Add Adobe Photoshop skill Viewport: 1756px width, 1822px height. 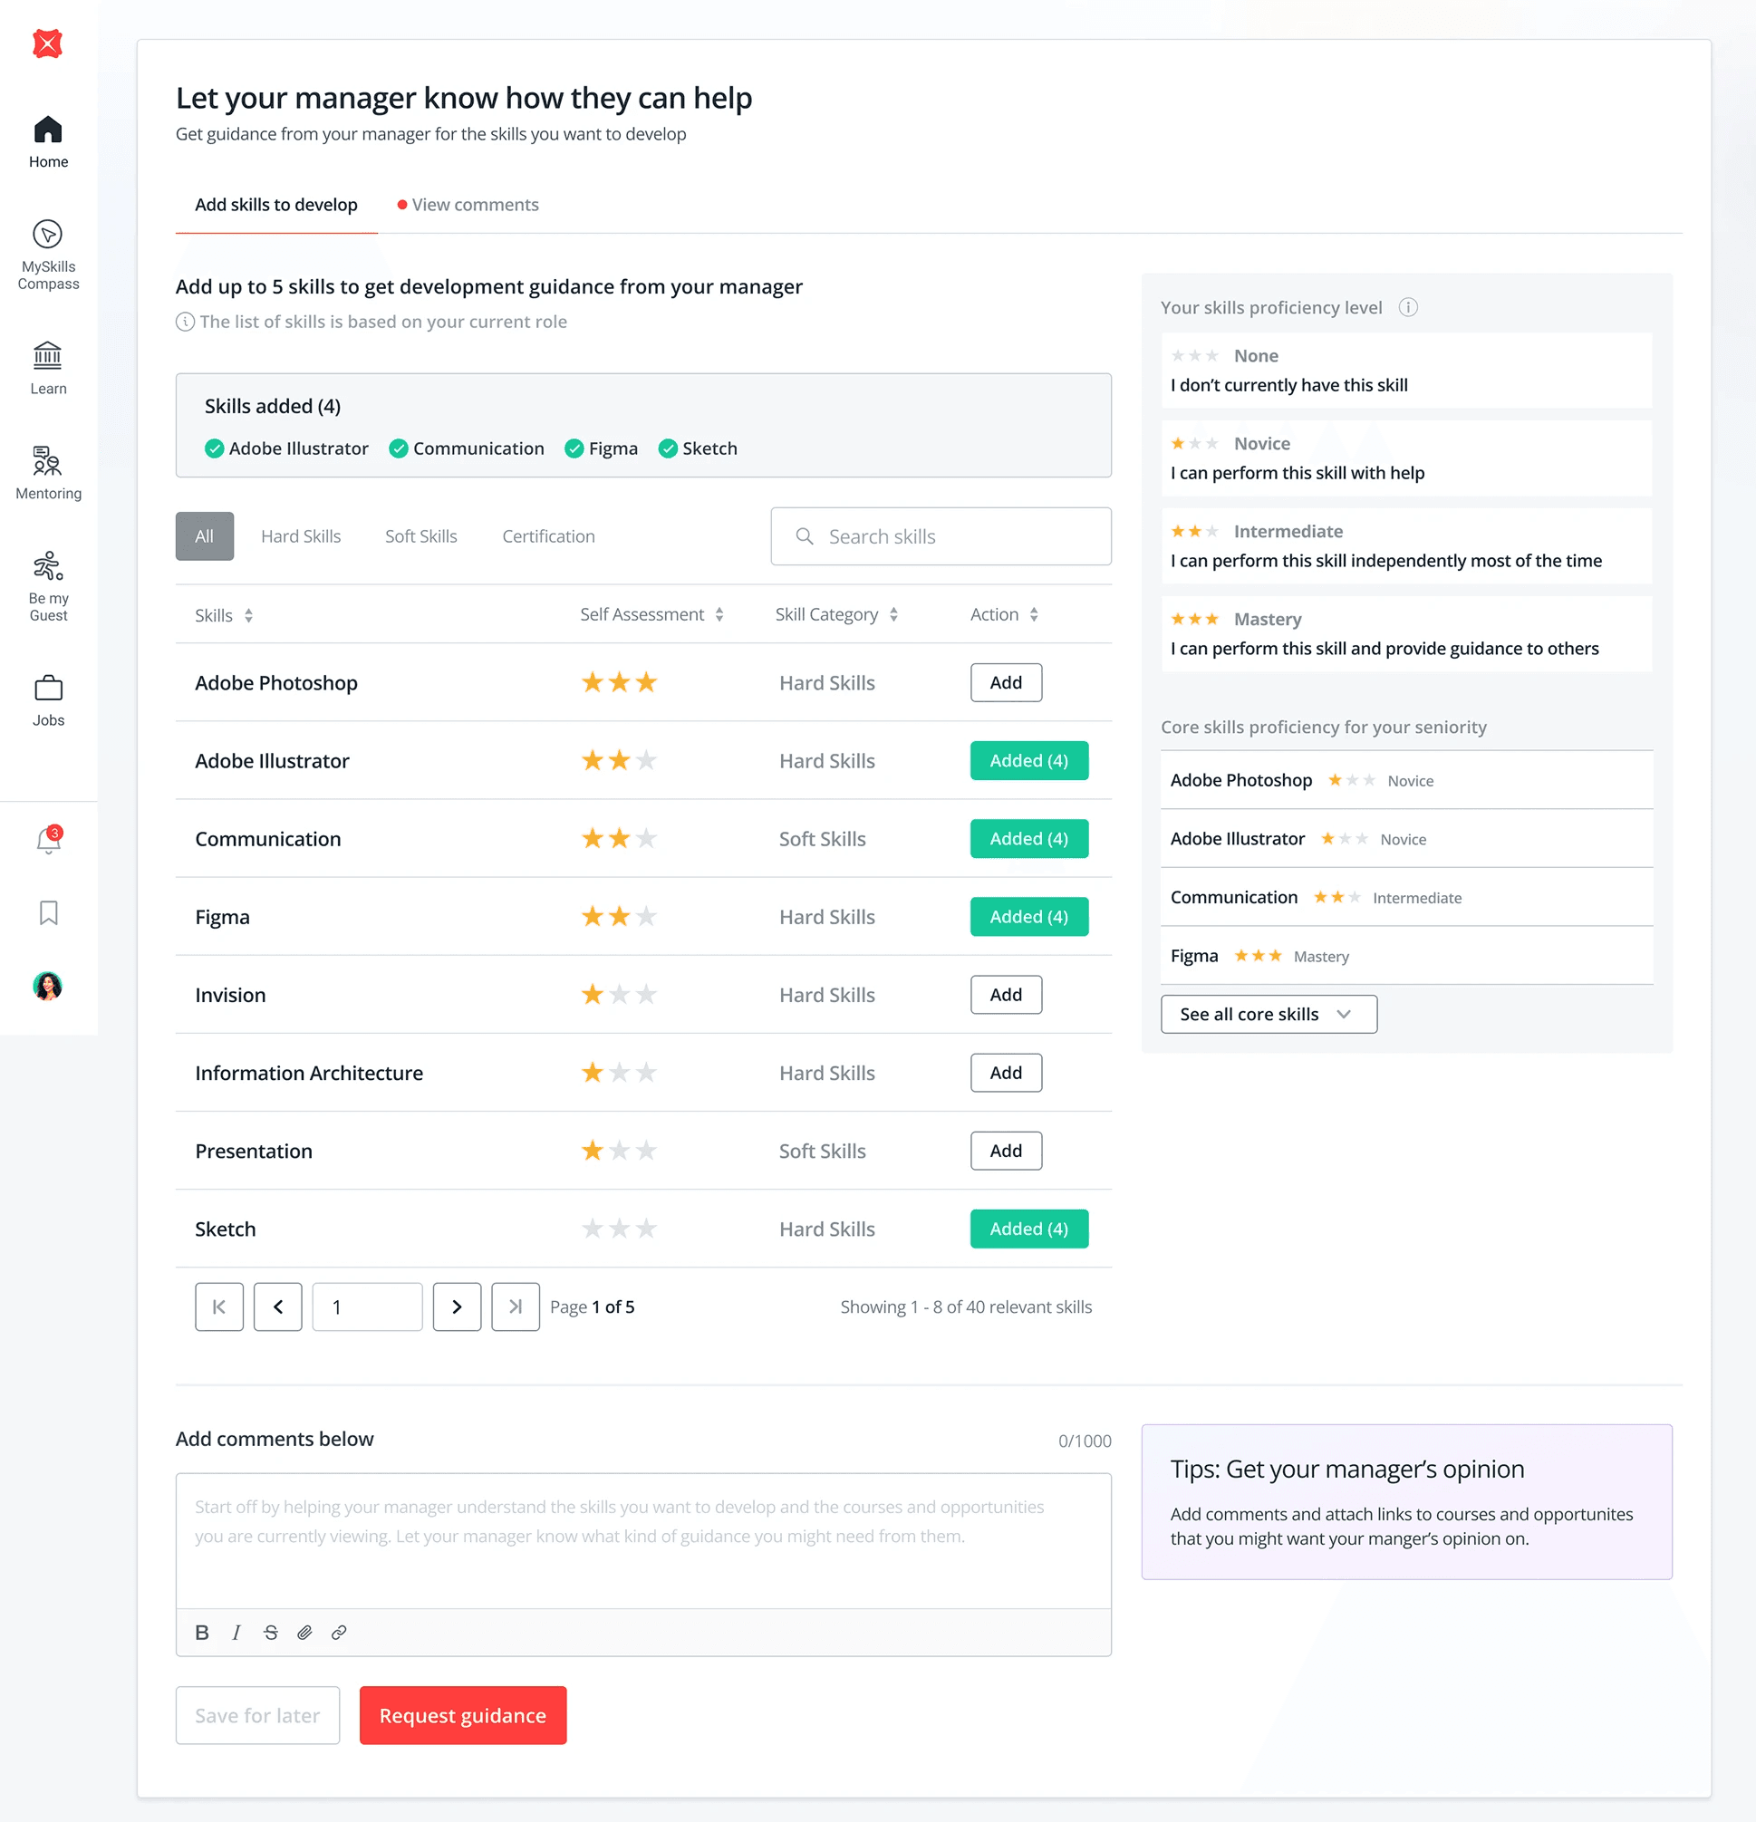point(1005,682)
